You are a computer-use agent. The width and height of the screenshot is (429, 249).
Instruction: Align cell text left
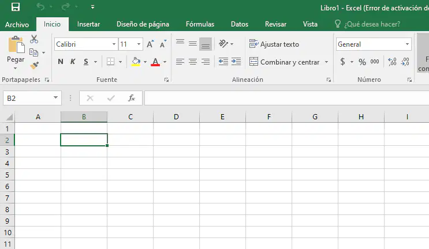point(180,62)
